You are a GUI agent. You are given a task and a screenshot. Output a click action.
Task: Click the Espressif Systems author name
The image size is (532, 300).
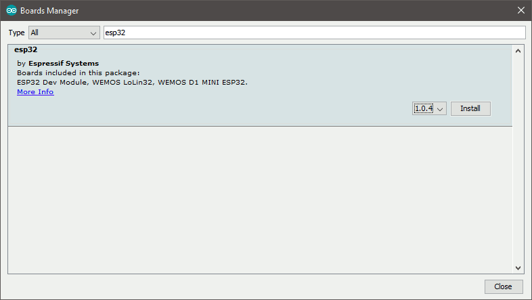coord(64,64)
